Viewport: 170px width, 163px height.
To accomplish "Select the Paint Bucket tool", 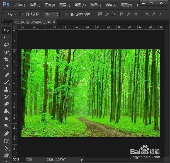I will tap(6, 111).
